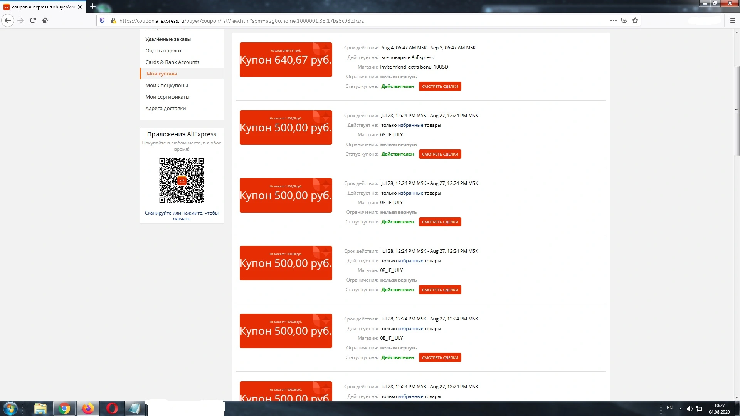Image resolution: width=740 pixels, height=416 pixels.
Task: Open Opera browser from taskbar
Action: coord(112,408)
